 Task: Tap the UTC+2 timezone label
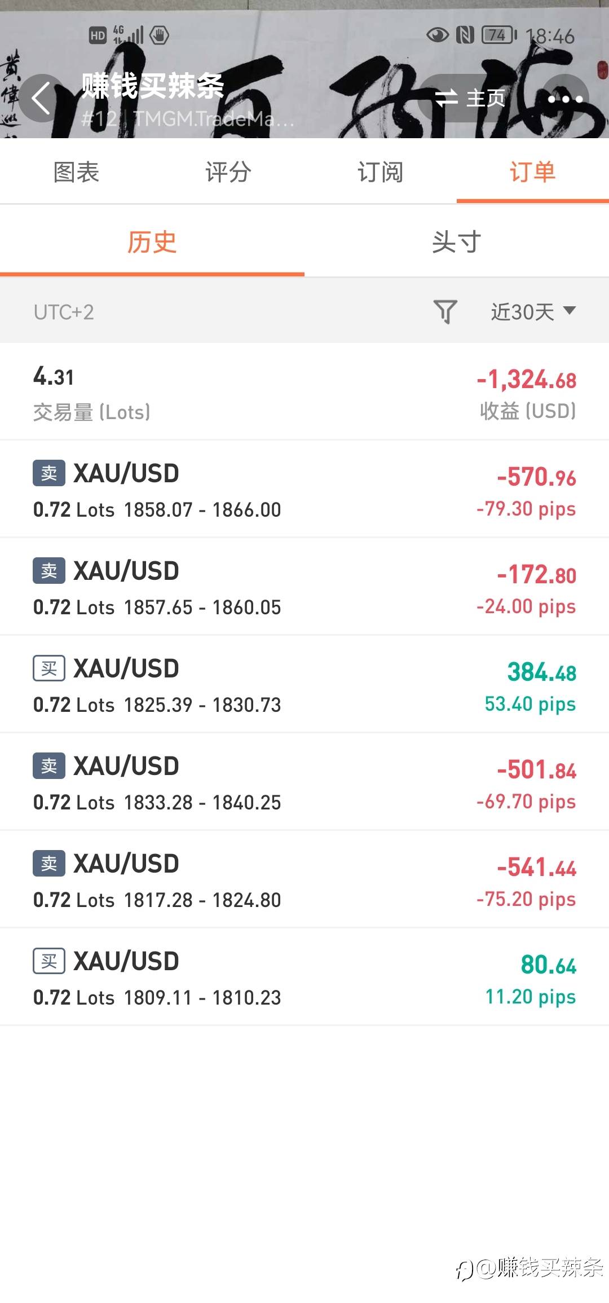pos(64,312)
